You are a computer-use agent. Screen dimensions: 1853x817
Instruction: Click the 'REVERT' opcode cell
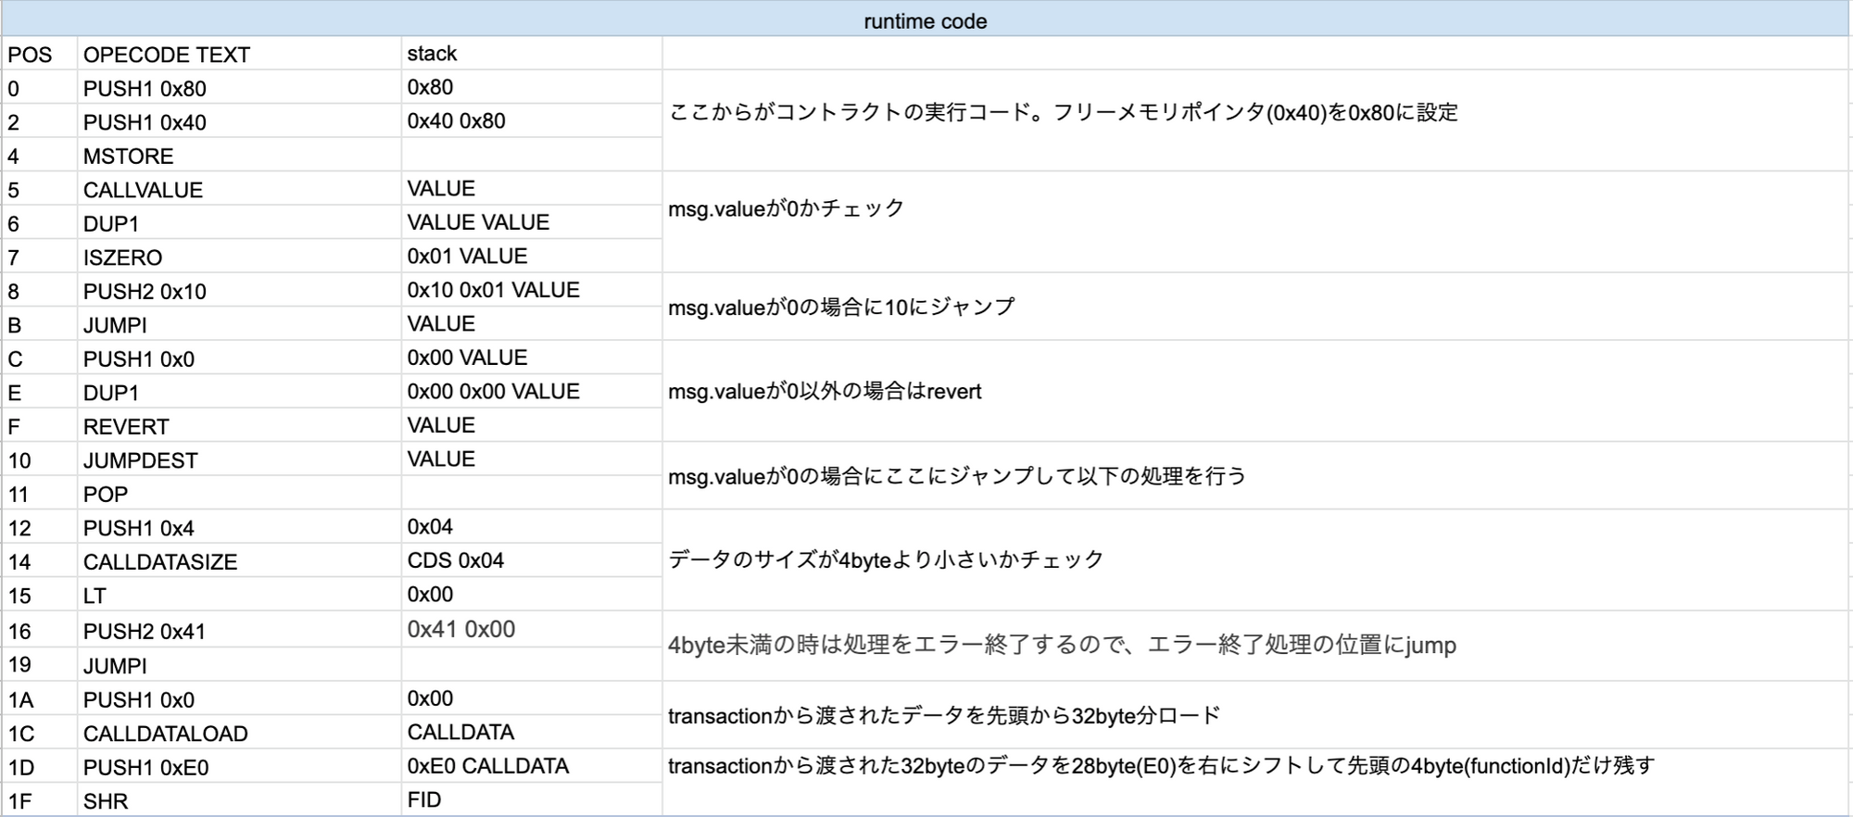[x=240, y=426]
